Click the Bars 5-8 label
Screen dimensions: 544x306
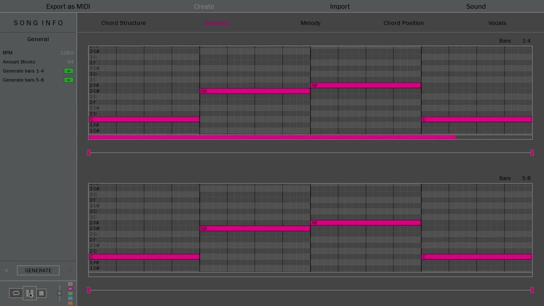(x=515, y=178)
